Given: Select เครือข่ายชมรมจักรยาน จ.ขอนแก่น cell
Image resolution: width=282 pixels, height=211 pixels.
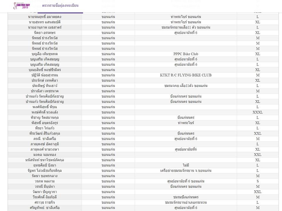Looking at the screenshot, I should tap(186, 170).
